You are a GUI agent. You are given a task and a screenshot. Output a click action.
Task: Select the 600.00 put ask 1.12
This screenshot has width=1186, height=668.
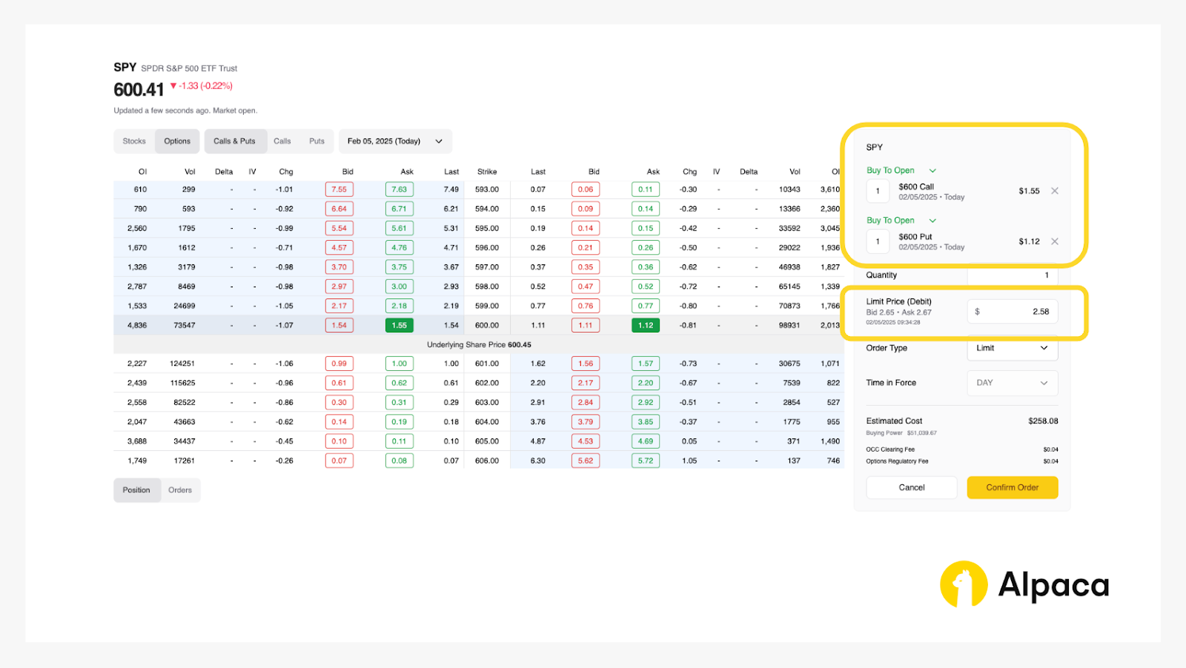pos(646,325)
